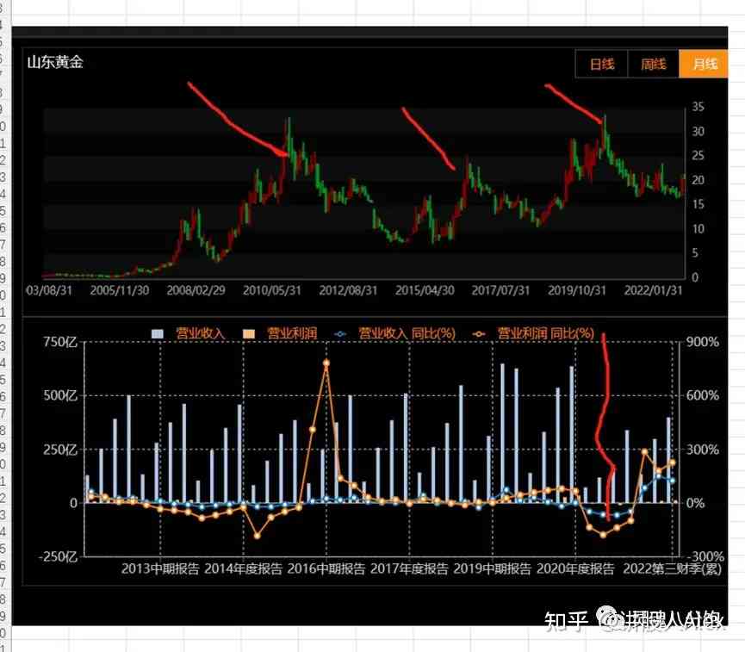Image resolution: width=745 pixels, height=652 pixels.
Task: Select the highlighted 月线 monthly tab
Action: pos(704,65)
